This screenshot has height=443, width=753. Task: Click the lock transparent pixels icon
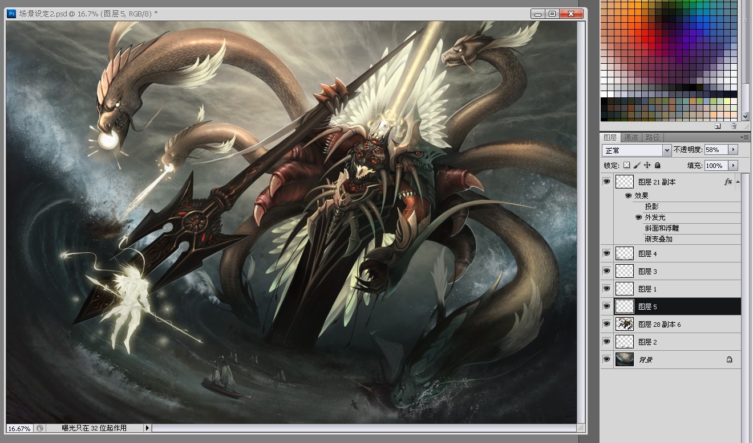tap(626, 165)
